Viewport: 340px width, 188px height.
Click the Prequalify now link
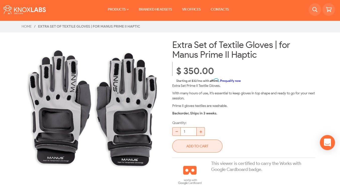point(231,81)
